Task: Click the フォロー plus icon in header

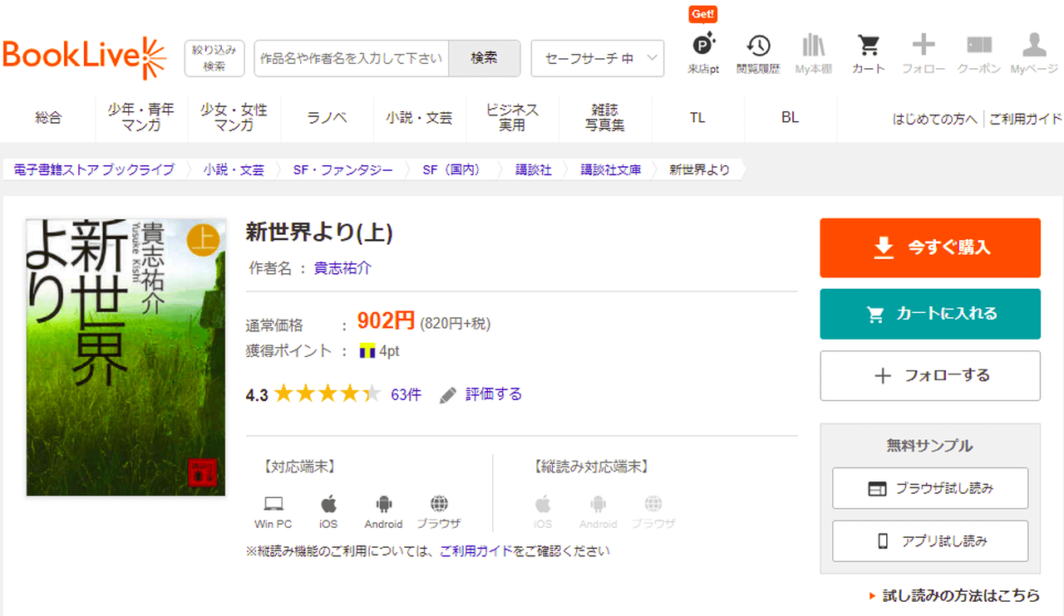Action: (x=923, y=54)
